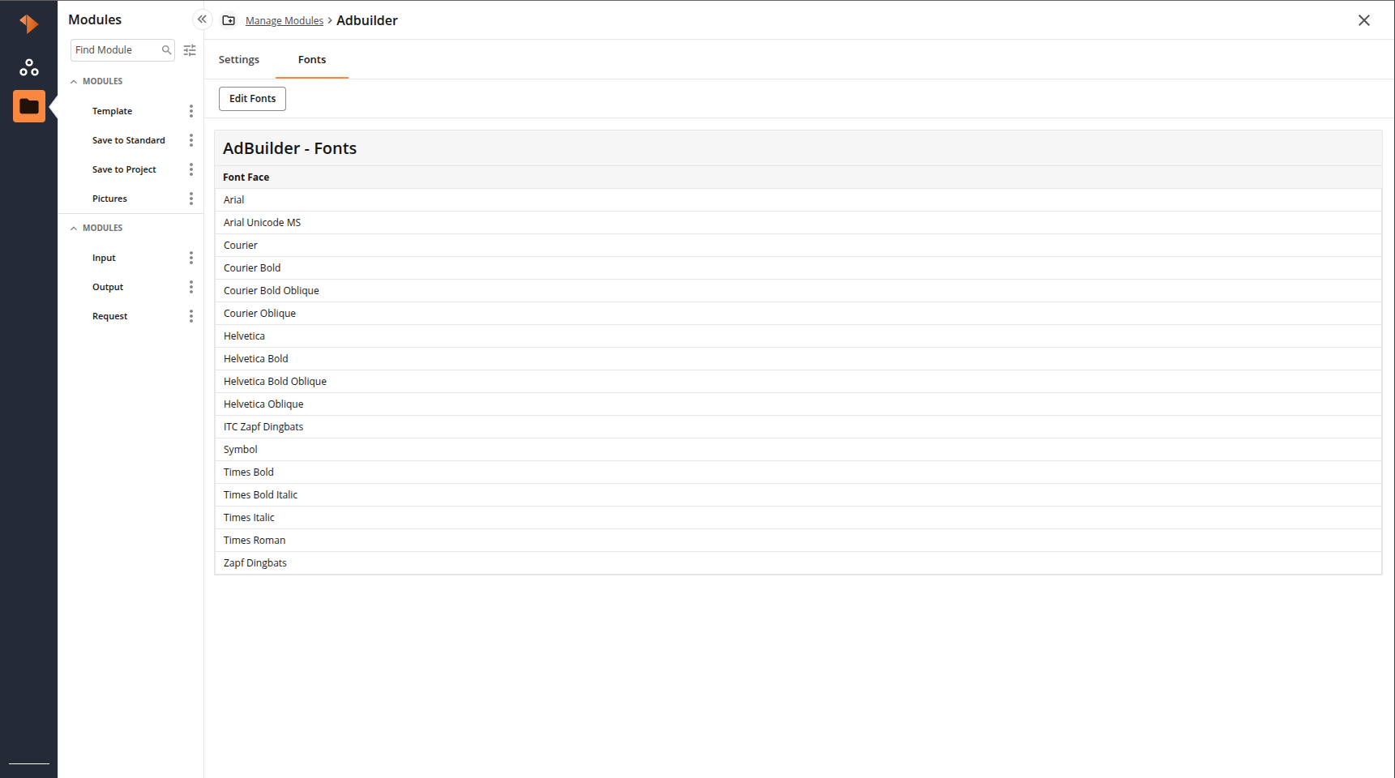Click the folder icon beside Manage Modules

pyautogui.click(x=229, y=20)
